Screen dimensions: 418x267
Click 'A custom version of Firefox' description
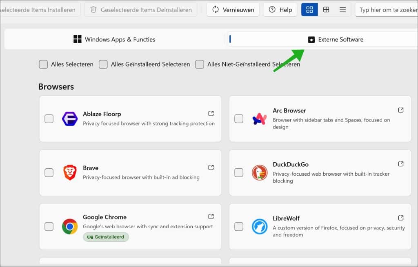[338, 231]
